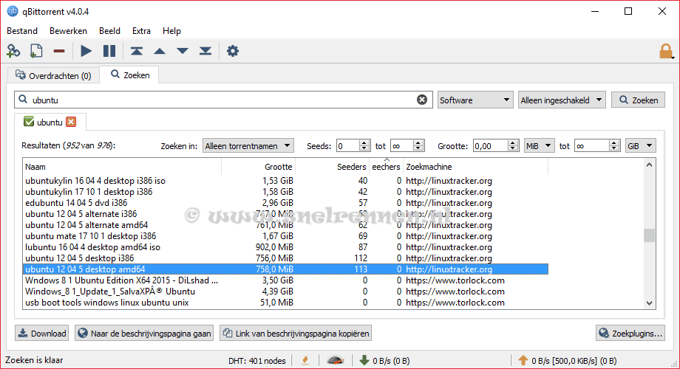Open options with the gear icon

[x=232, y=51]
